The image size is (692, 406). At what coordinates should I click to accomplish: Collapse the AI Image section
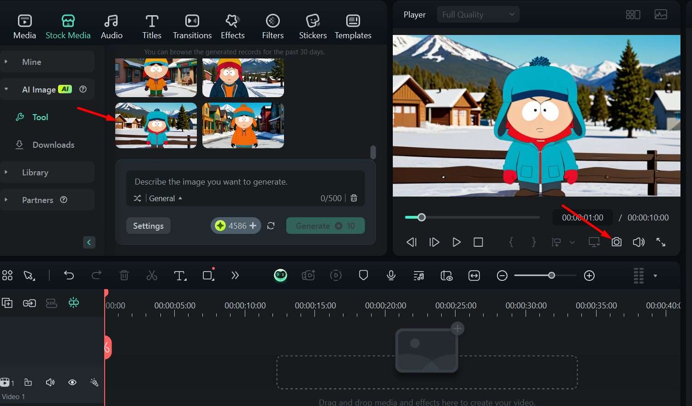pyautogui.click(x=6, y=89)
